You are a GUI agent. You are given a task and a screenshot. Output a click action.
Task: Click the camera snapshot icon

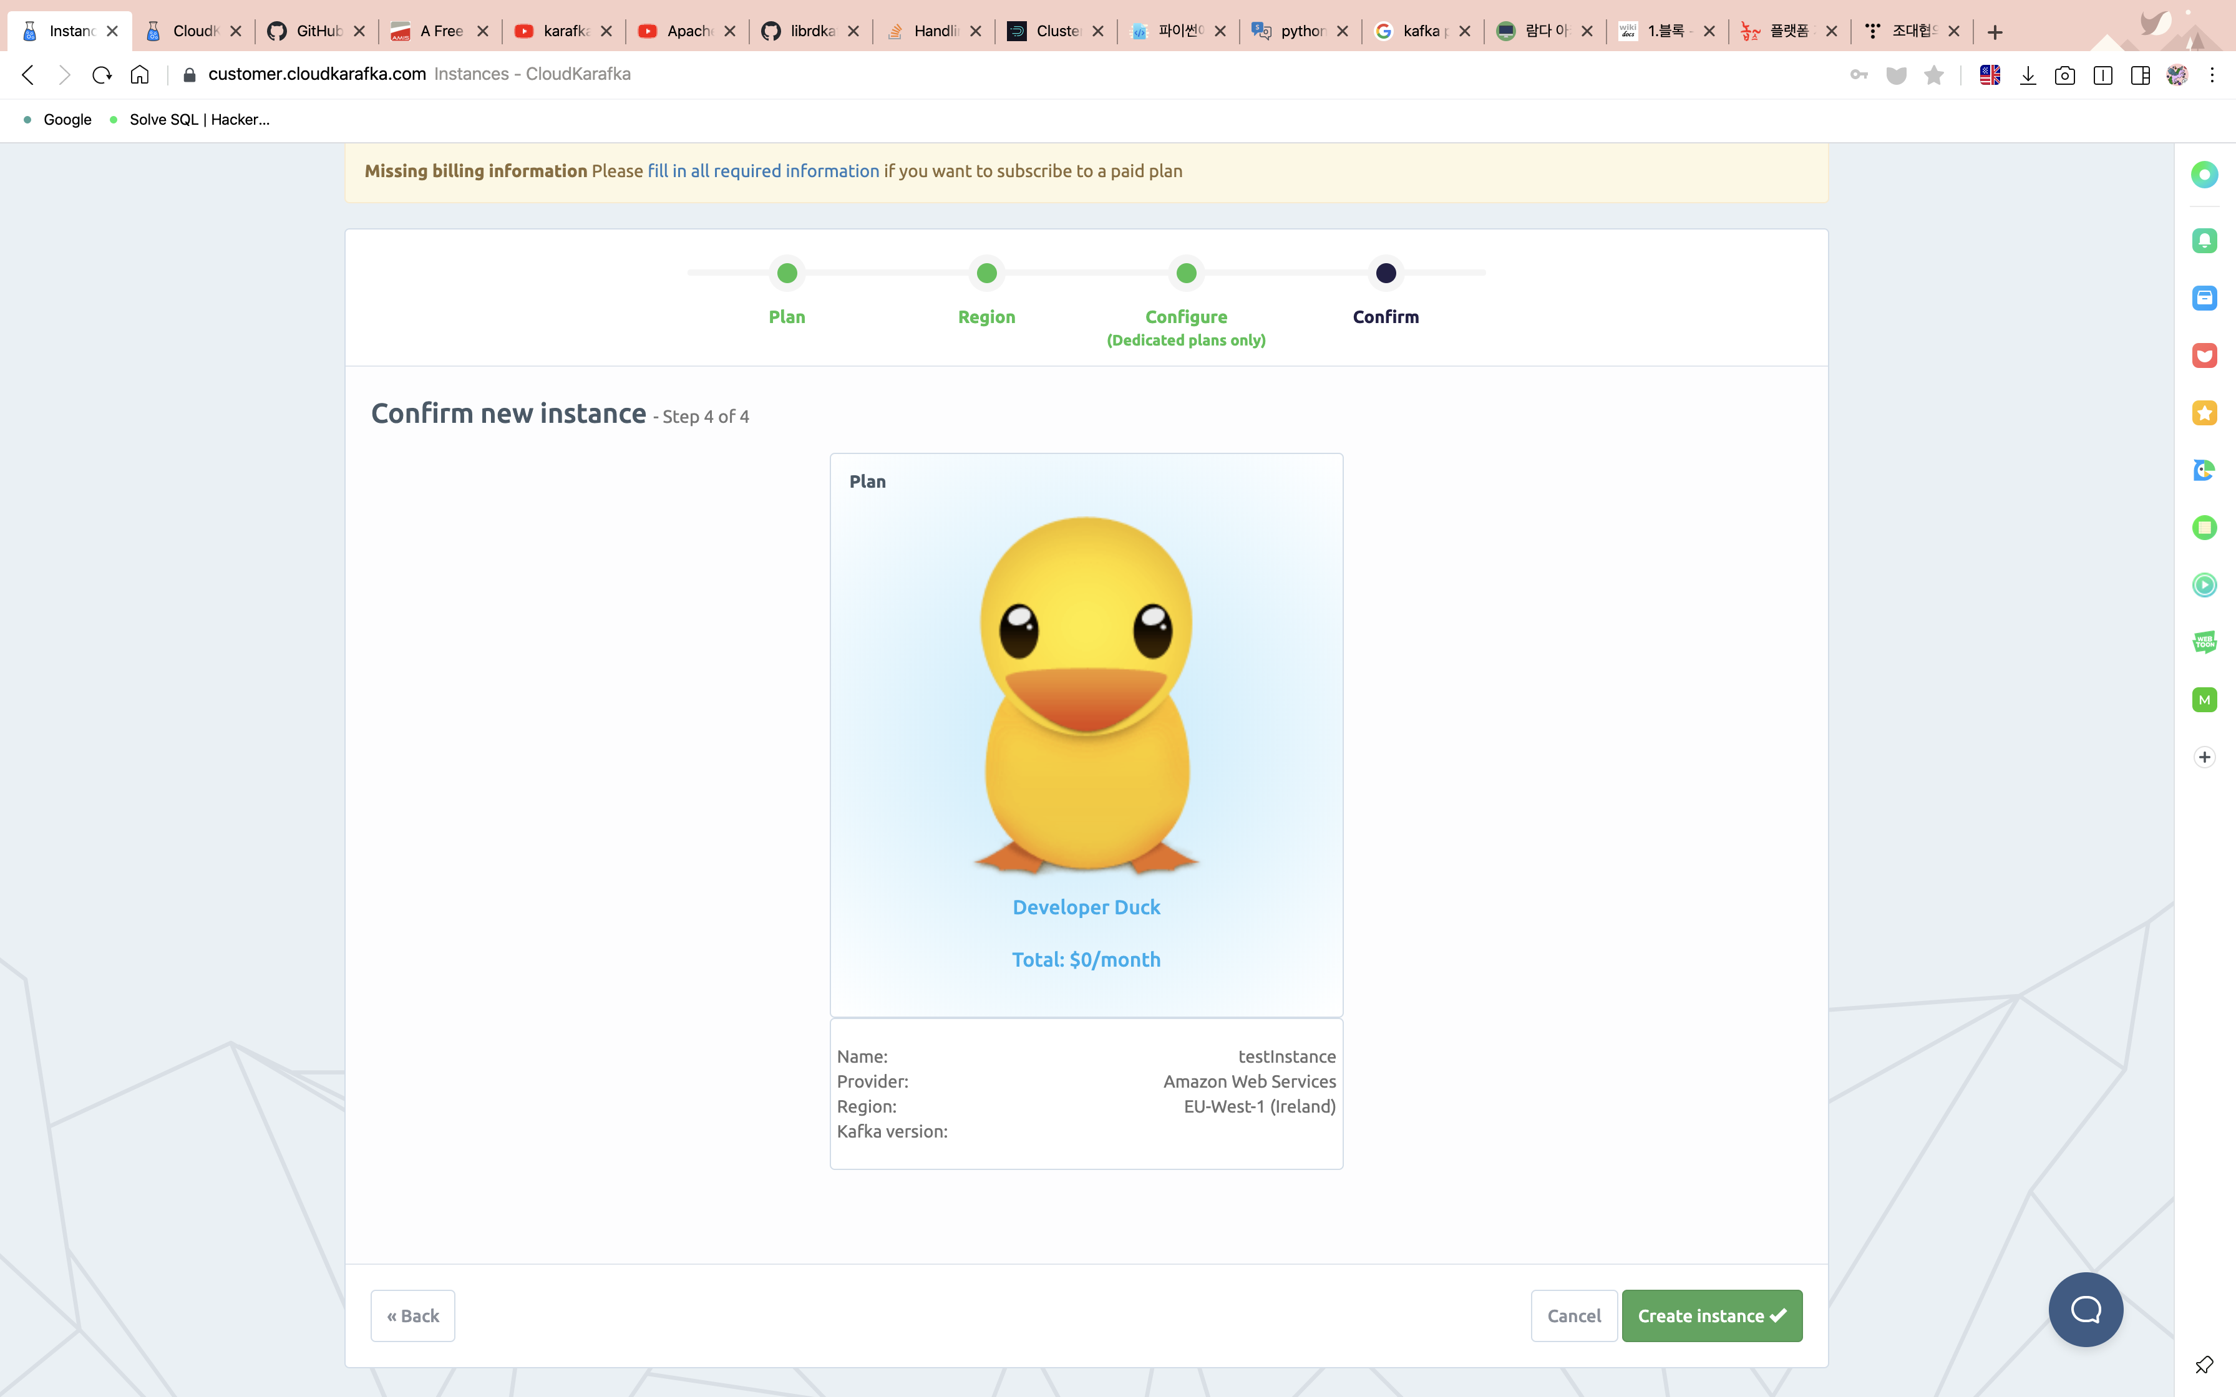pyautogui.click(x=2064, y=75)
